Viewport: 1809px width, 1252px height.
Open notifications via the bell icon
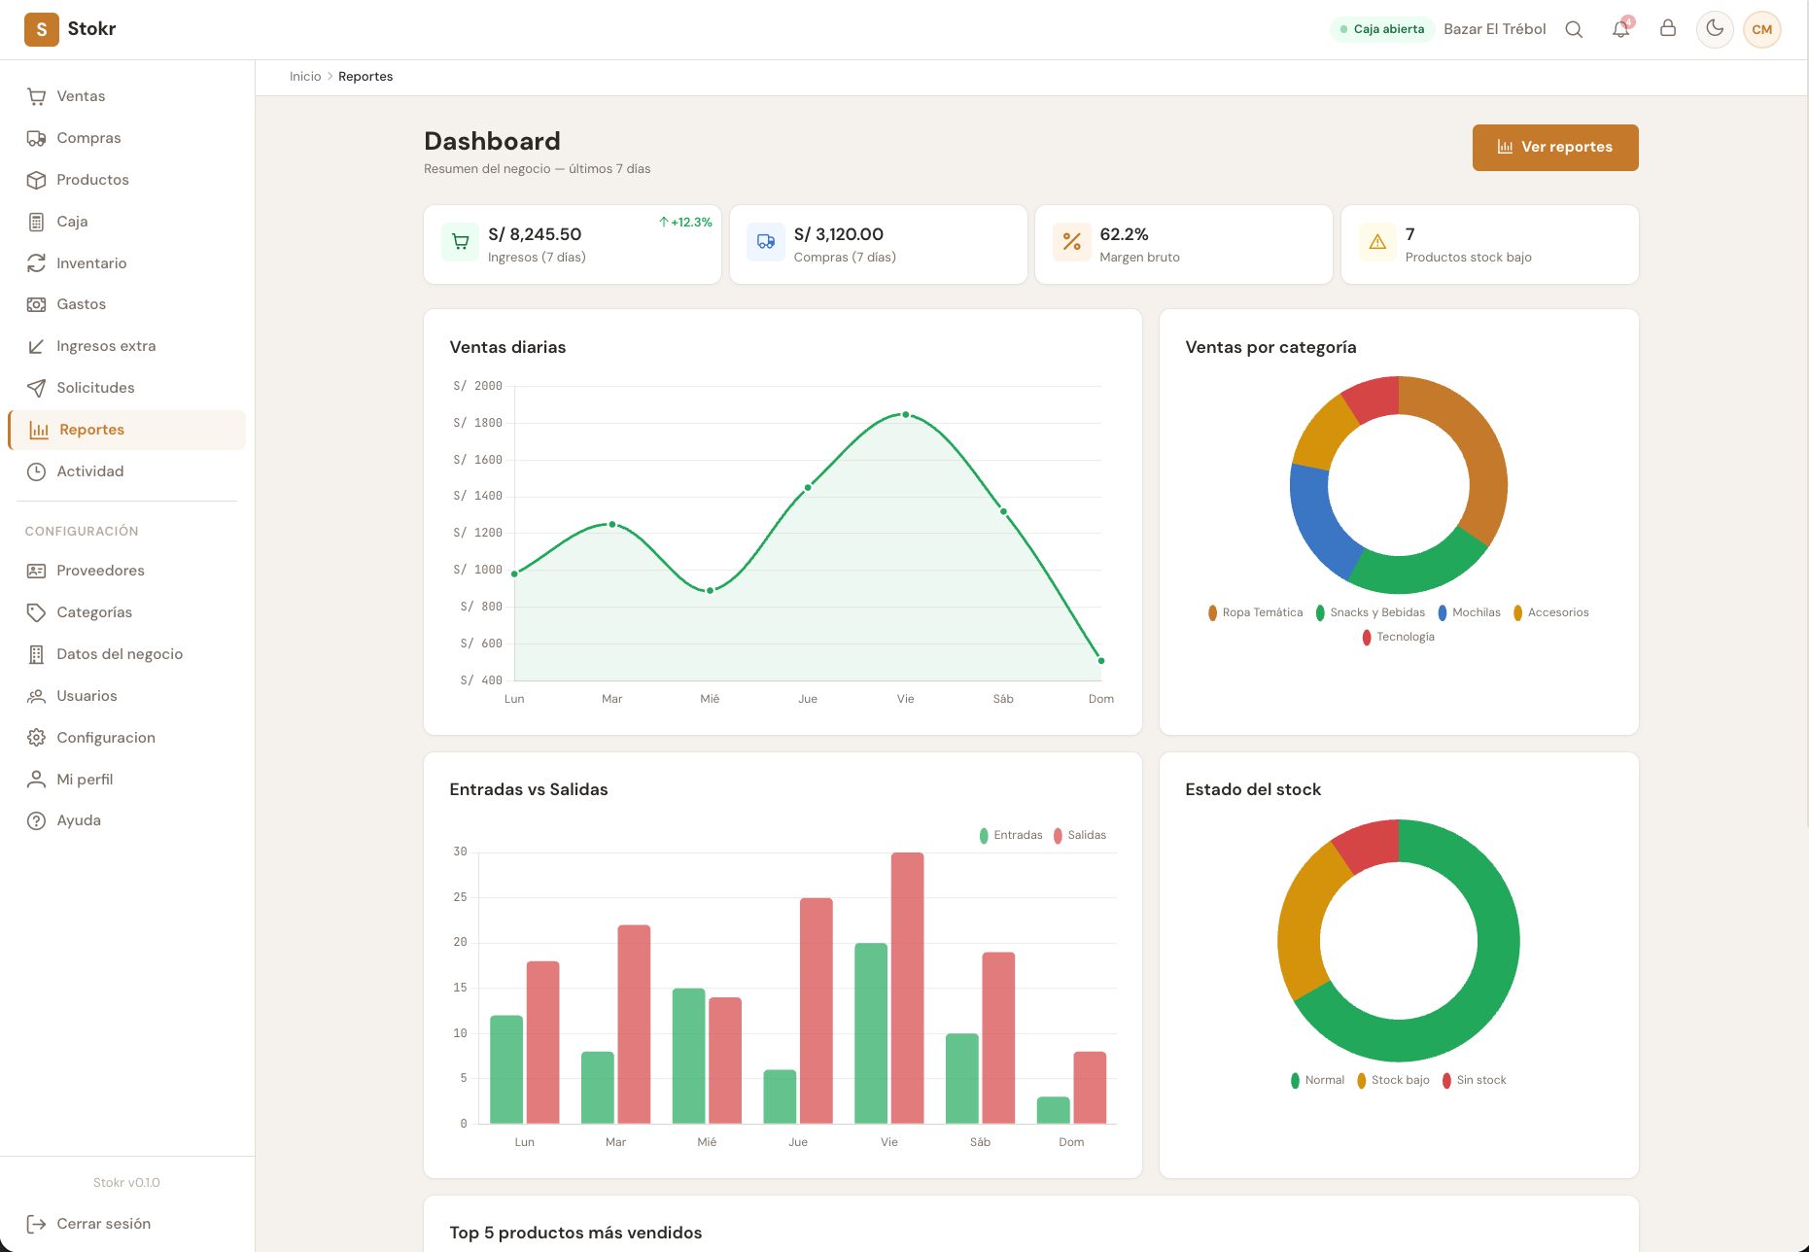click(1620, 29)
